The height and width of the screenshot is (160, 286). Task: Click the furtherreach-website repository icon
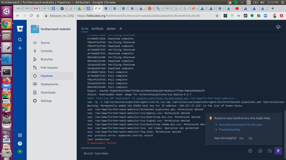[35, 29]
